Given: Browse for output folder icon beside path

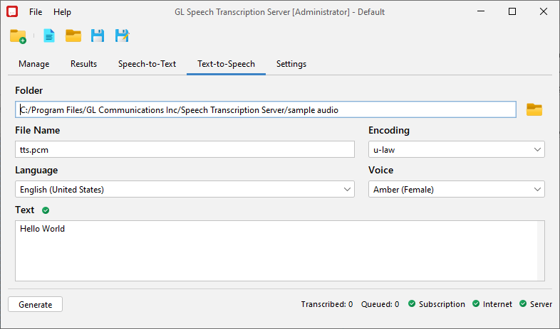Looking at the screenshot, I should (x=534, y=109).
